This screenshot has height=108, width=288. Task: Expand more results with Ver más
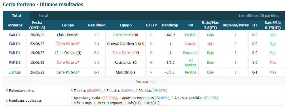pyautogui.click(x=142, y=82)
